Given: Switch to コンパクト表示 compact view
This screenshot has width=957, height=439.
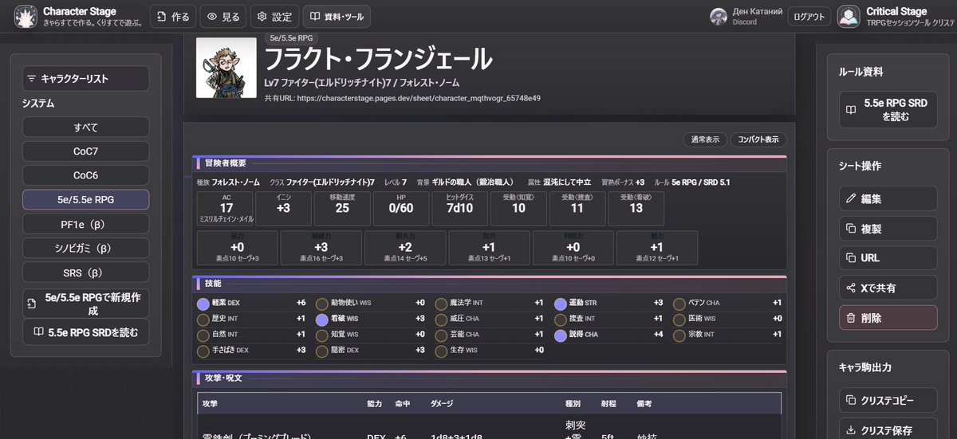Looking at the screenshot, I should click(x=758, y=139).
